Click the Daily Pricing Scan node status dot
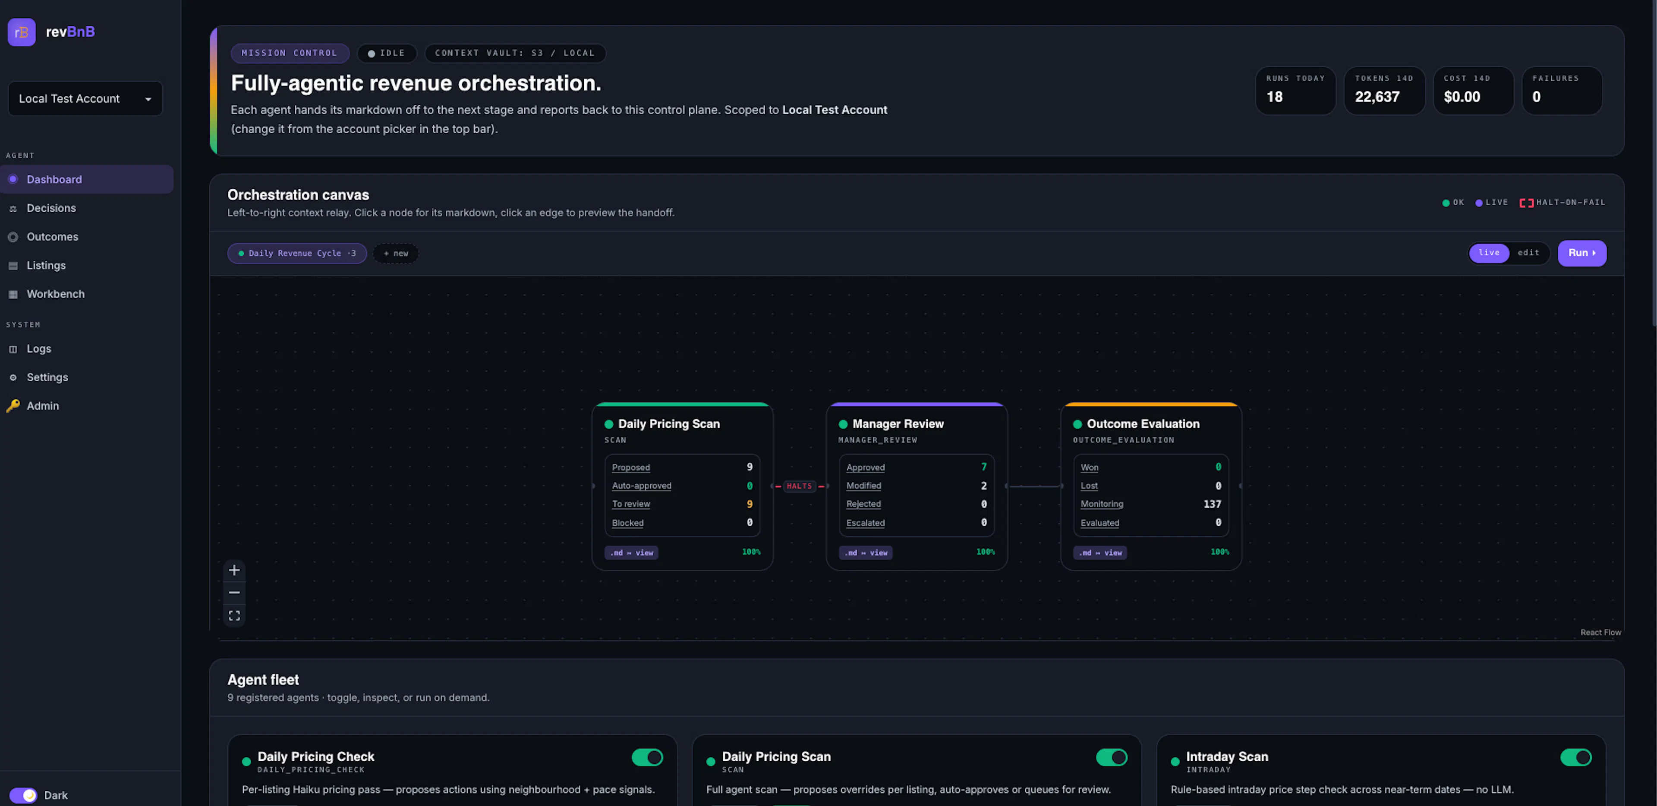The image size is (1657, 806). 608,424
